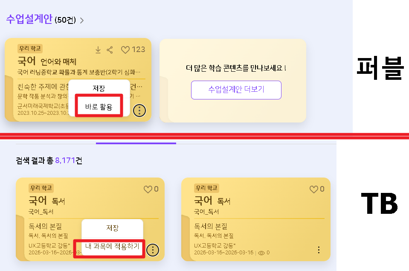Click the eye view-count icon on 독서 card
The image size is (409, 271).
261,253
